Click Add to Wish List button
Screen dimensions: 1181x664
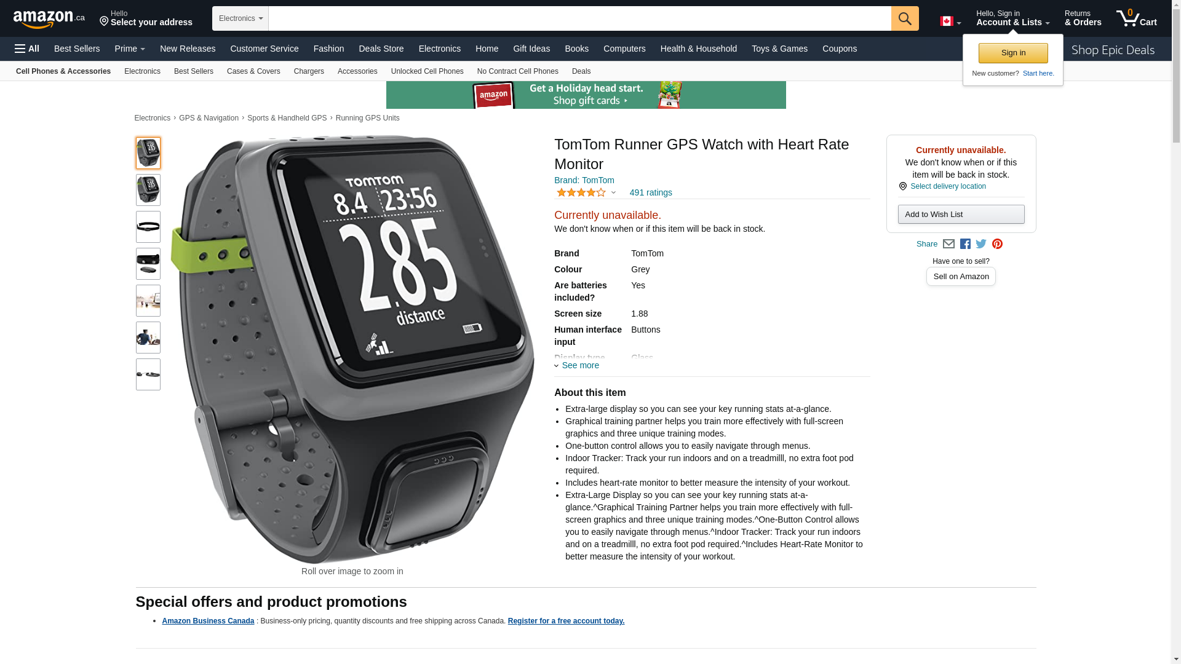961,214
